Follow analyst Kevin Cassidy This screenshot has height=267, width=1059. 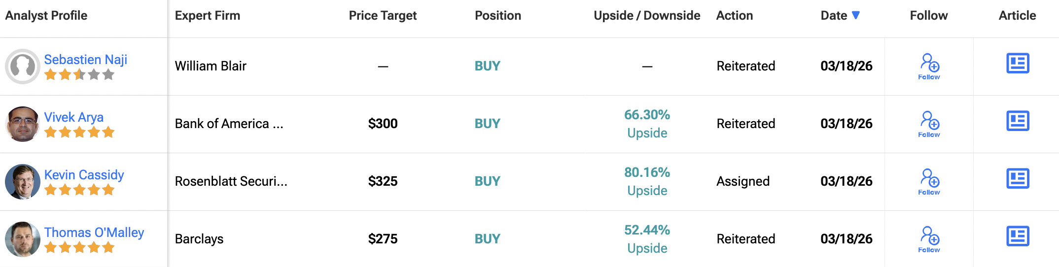tap(929, 181)
